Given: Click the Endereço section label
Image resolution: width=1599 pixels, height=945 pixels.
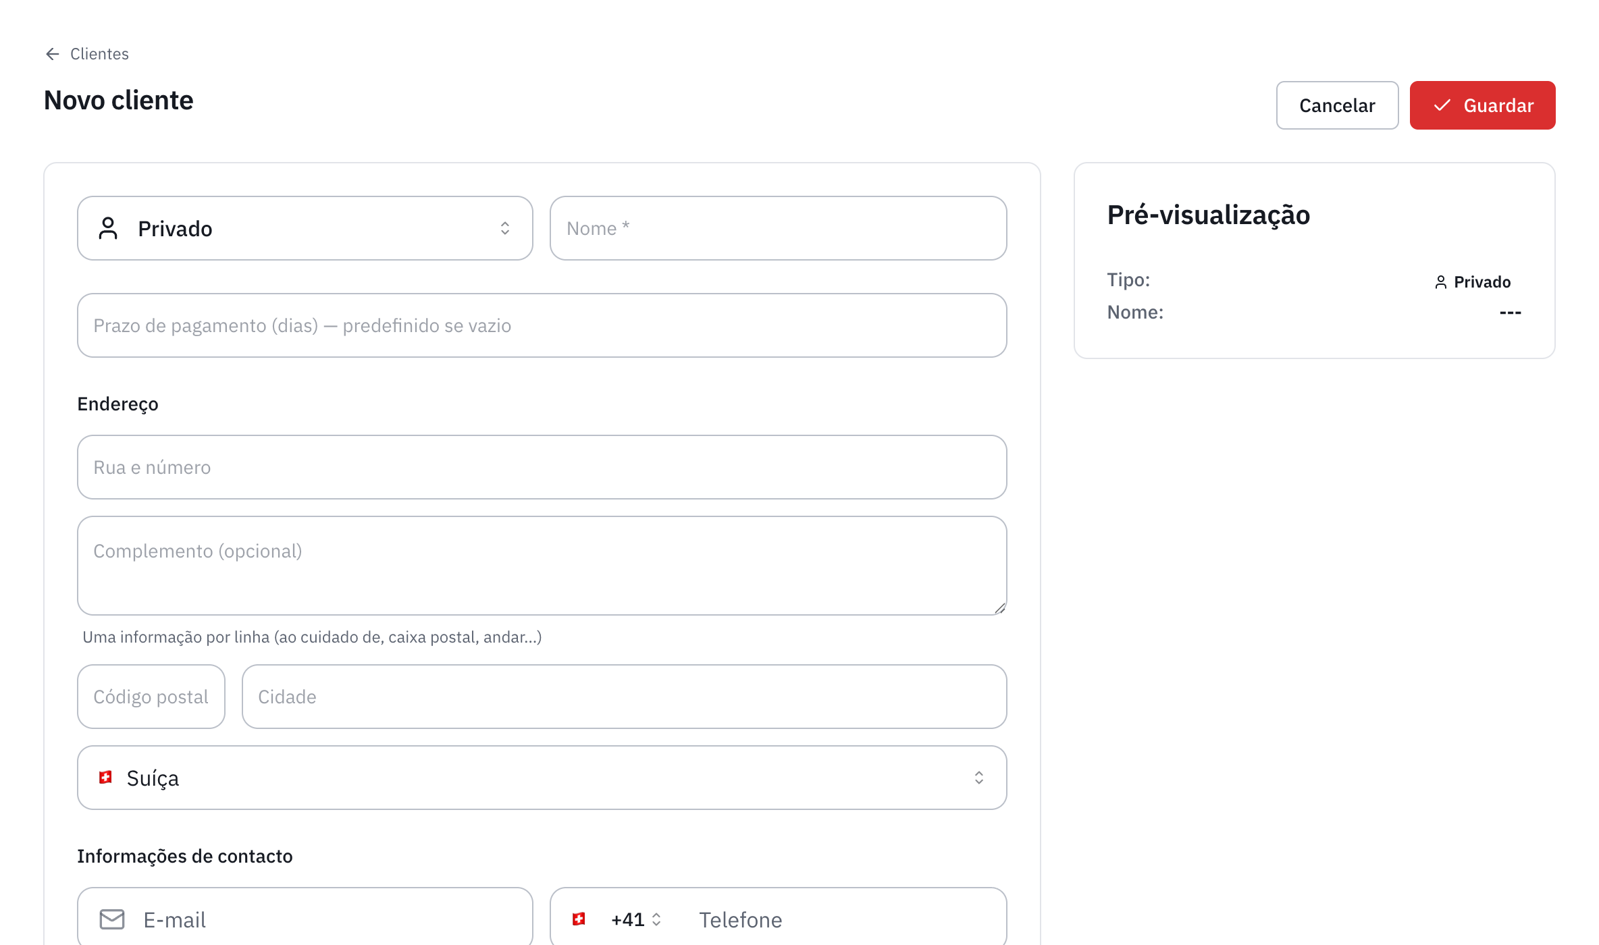Looking at the screenshot, I should 117,404.
